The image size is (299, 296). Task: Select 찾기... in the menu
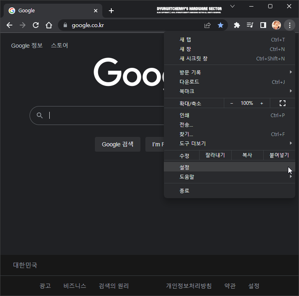pyautogui.click(x=230, y=134)
